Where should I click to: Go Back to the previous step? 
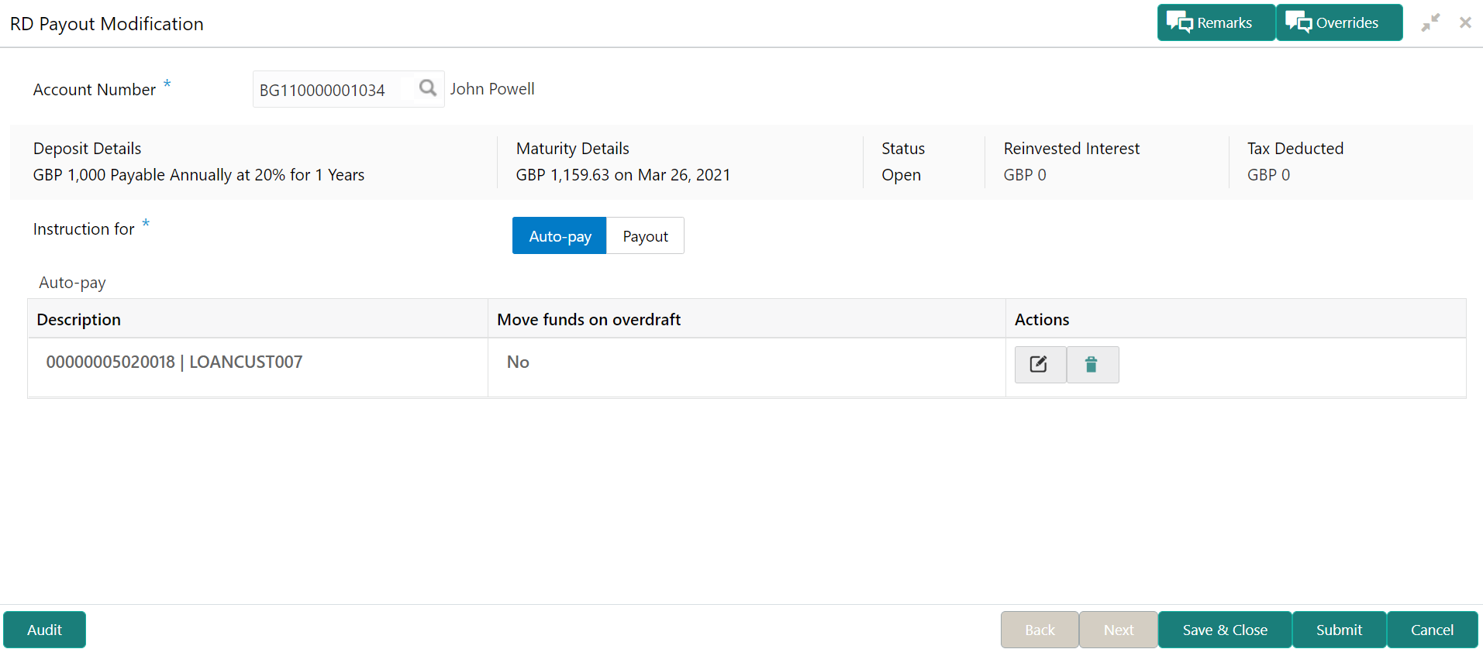click(1040, 630)
